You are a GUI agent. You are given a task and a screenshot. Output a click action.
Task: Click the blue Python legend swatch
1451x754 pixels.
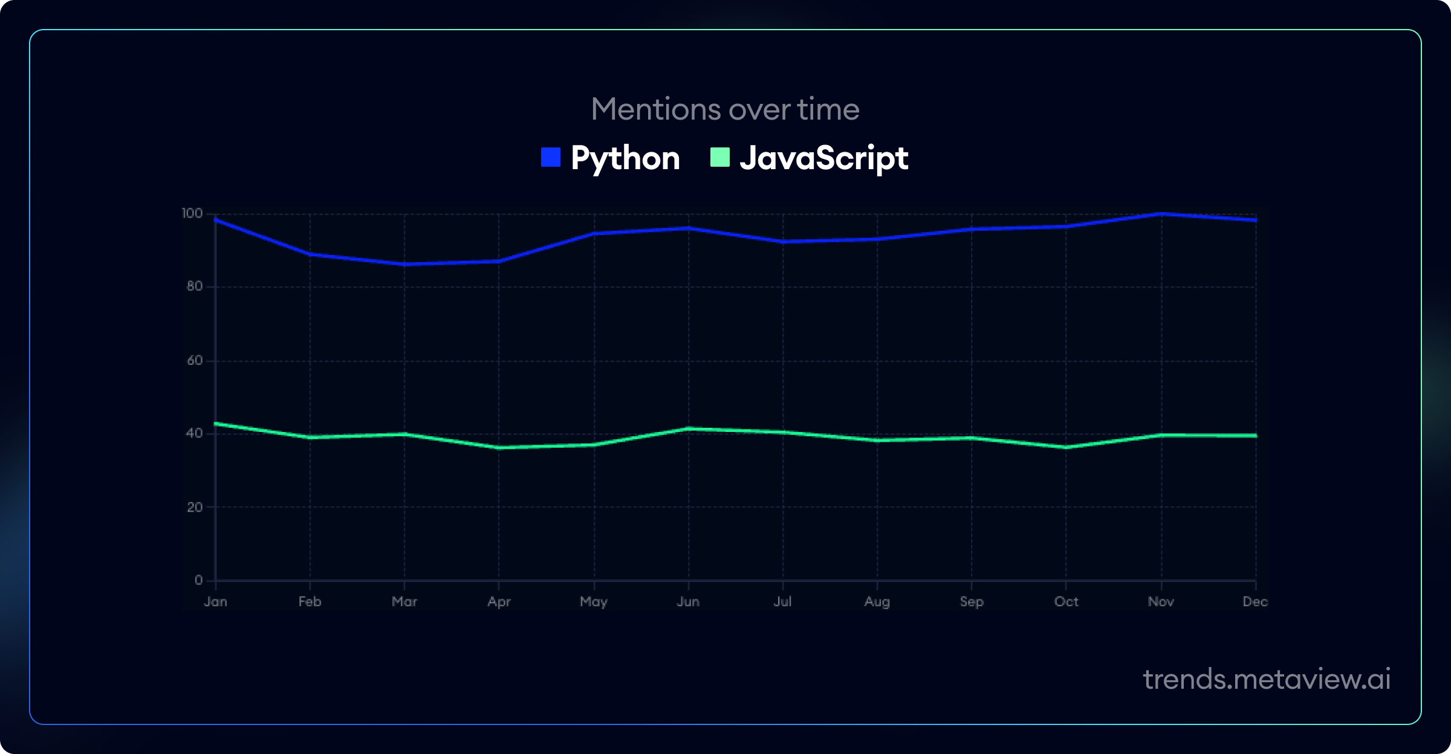coord(551,157)
